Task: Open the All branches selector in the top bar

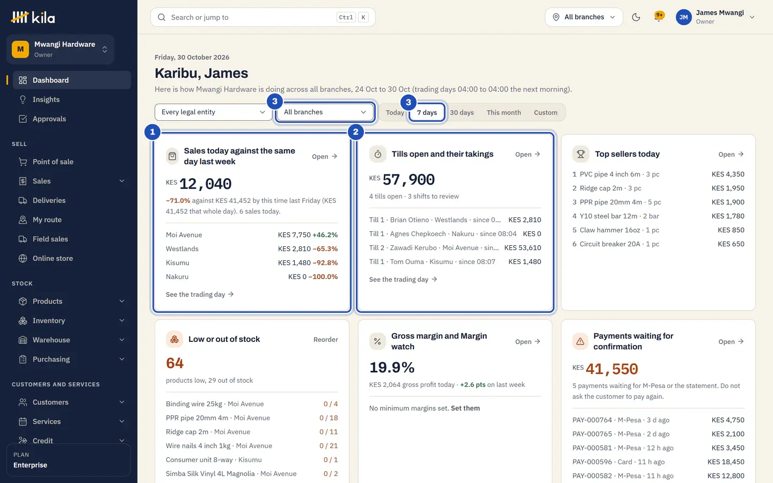Action: click(x=584, y=17)
